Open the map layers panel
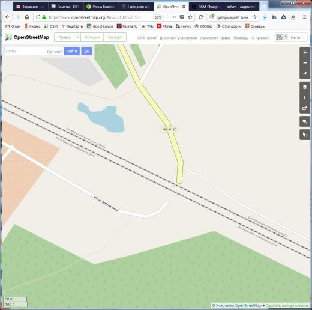The height and width of the screenshot is (310, 312). click(x=305, y=87)
